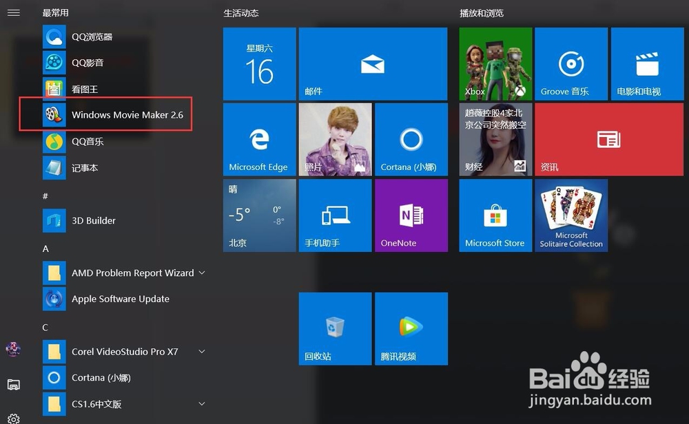Open Cortana (小娜) tile
689x424 pixels.
click(x=411, y=139)
